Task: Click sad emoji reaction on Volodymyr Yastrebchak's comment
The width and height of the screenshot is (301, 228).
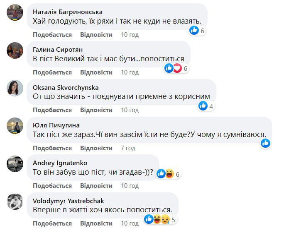Action: click(164, 219)
